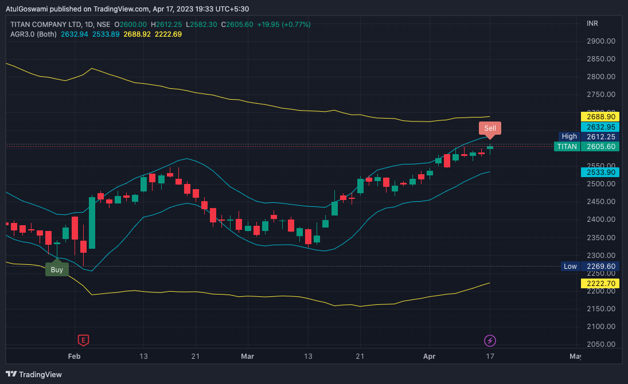
Task: Click the open value O2600.00 in legend
Action: (131, 25)
